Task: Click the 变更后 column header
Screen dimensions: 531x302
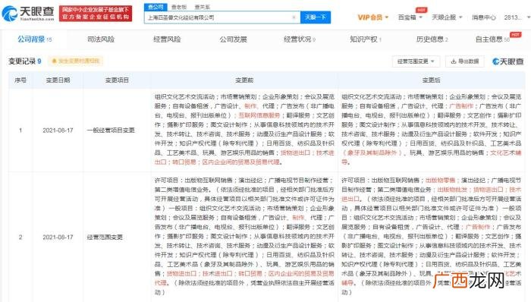Action: 431,80
